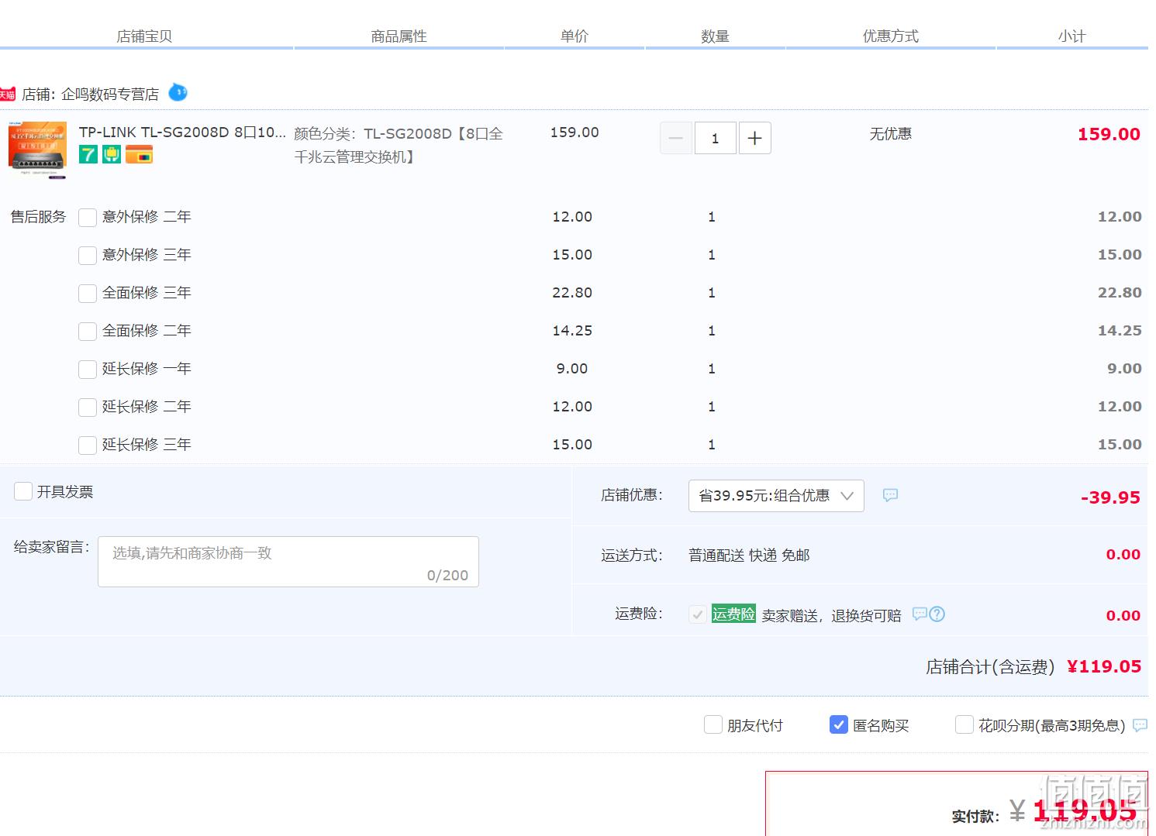Open the TP-LINK switch product thumbnail
This screenshot has width=1156, height=836.
(37, 150)
